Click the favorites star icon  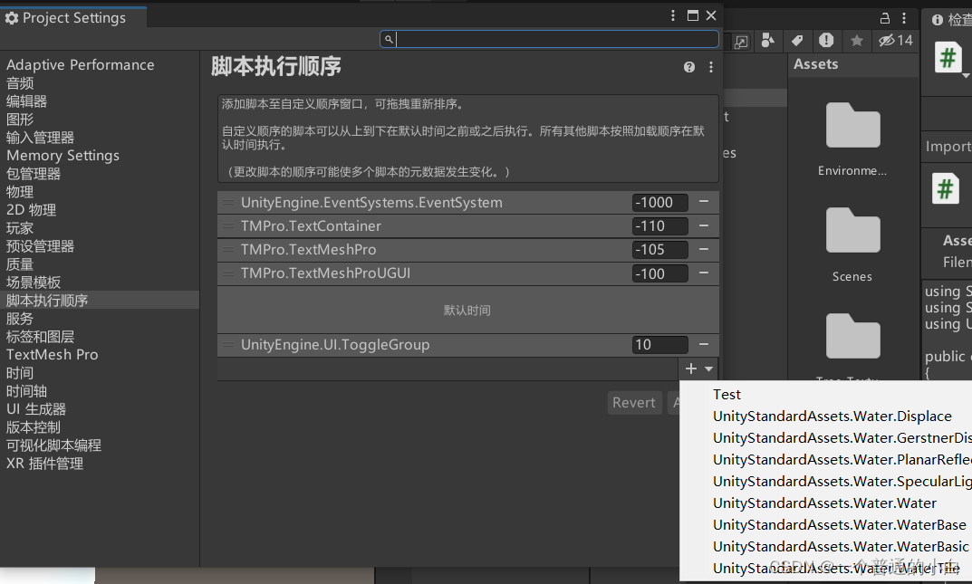coord(856,41)
